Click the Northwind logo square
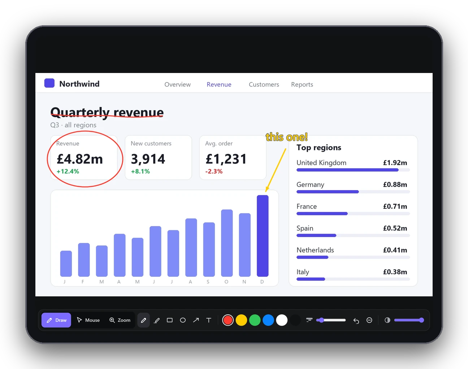Viewport: 468px width, 369px height. click(49, 83)
